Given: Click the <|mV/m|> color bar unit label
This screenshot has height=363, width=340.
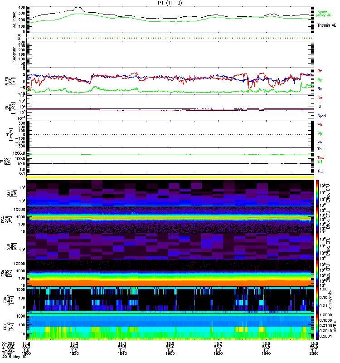Looking at the screenshot, I should 330,300.
